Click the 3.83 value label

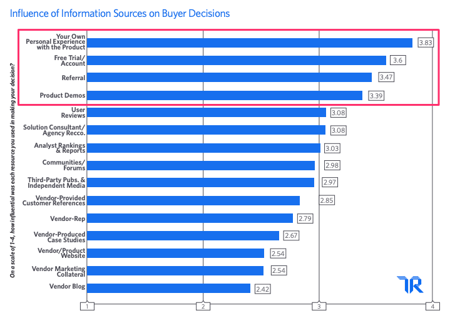(426, 43)
